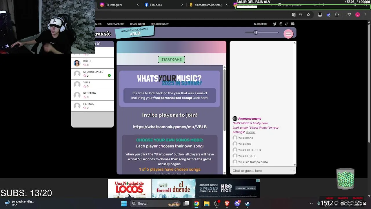371x209 pixels.
Task: Click the whatsamook.games/mu/VBLB invite link
Action: (170, 127)
